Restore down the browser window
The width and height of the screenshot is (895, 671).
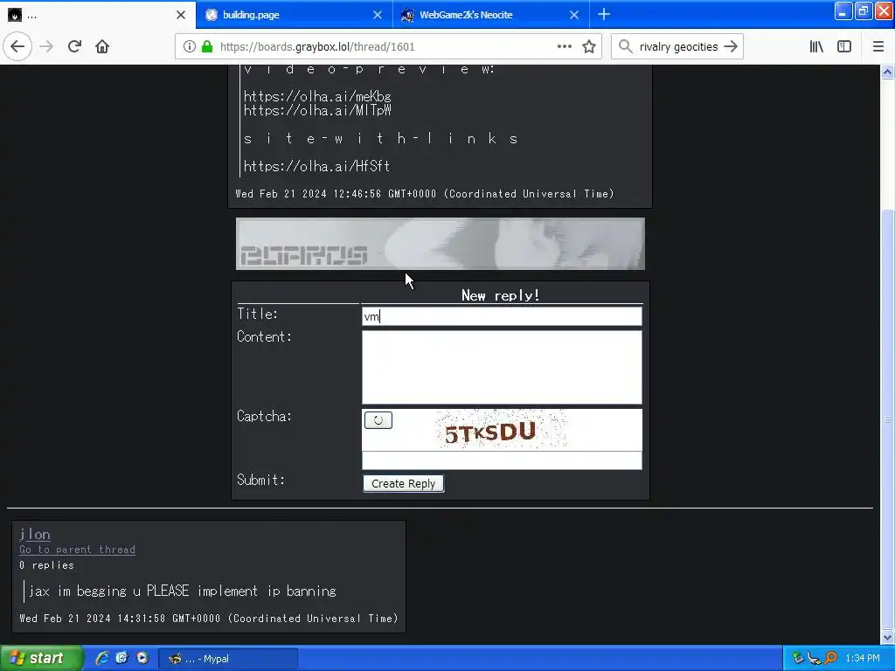pos(863,11)
